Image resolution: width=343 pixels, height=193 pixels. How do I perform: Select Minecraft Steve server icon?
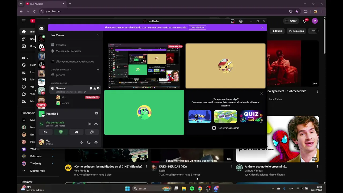click(41, 99)
